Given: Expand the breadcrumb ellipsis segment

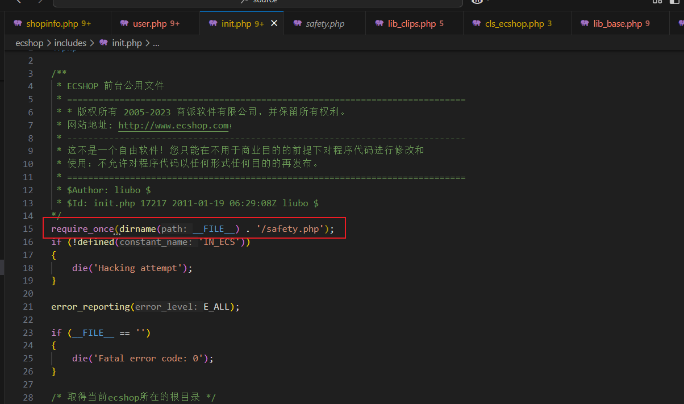Looking at the screenshot, I should 156,43.
